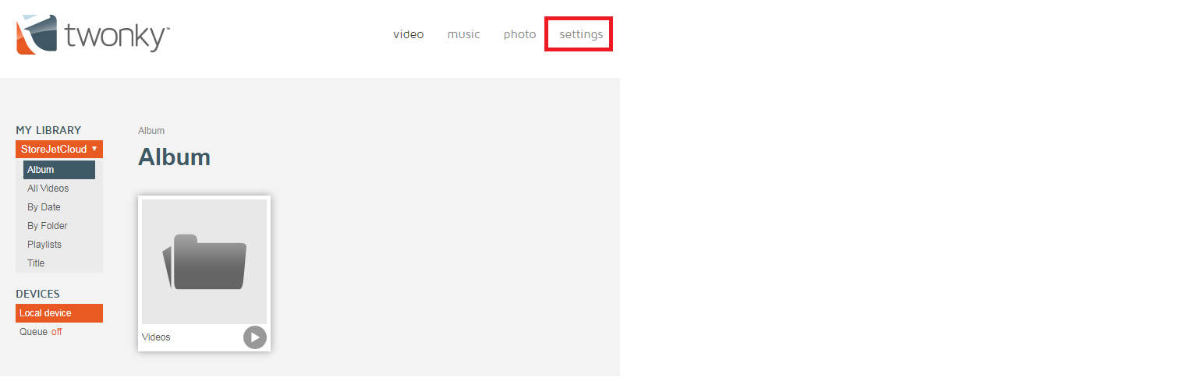Go to the photo tab

(519, 34)
